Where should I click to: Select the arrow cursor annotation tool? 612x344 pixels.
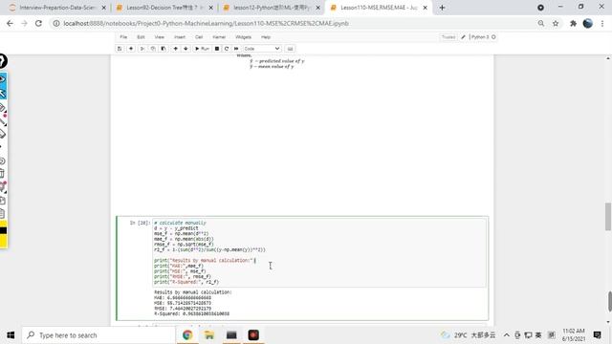click(x=3, y=94)
